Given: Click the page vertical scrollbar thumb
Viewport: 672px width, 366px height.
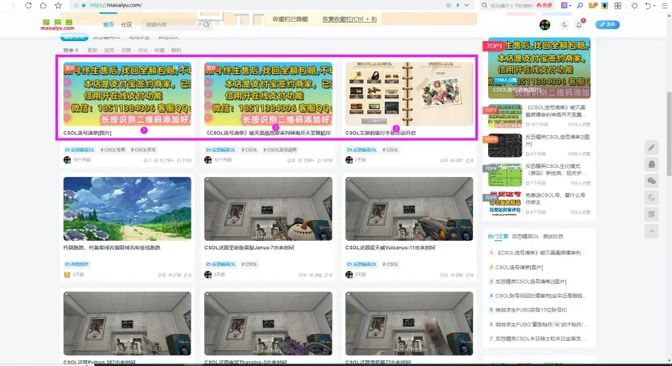Looking at the screenshot, I should click(669, 133).
